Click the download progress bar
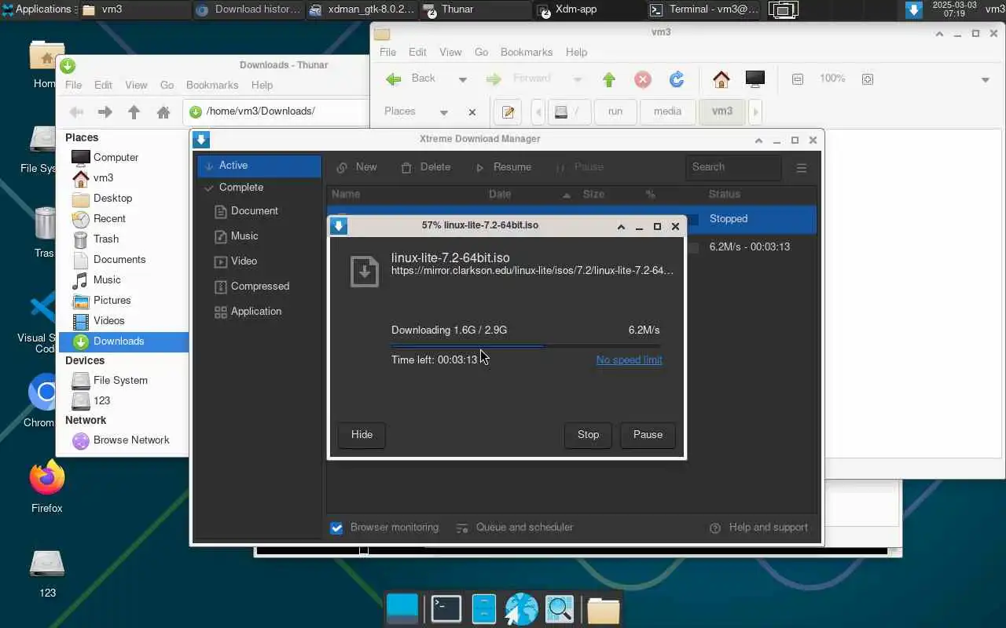 tap(526, 345)
